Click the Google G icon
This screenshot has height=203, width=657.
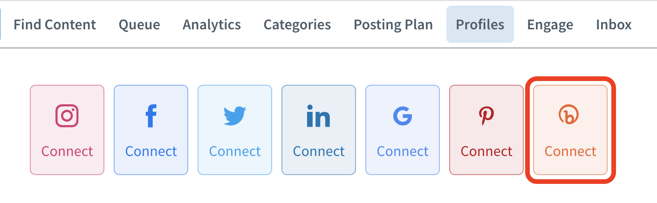point(403,116)
